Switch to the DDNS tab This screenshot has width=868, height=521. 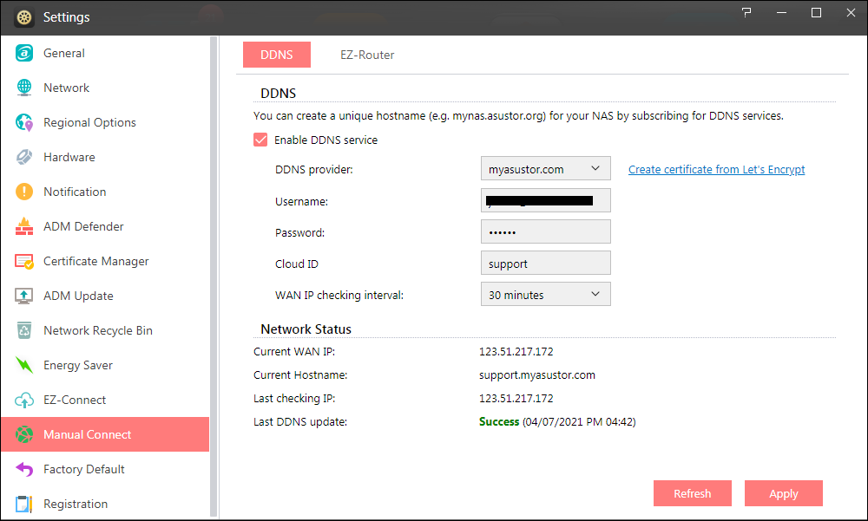click(x=276, y=55)
